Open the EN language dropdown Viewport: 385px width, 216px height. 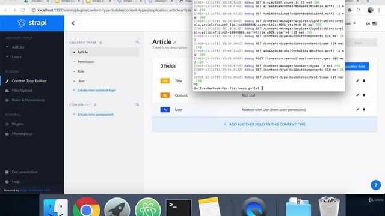[371, 23]
